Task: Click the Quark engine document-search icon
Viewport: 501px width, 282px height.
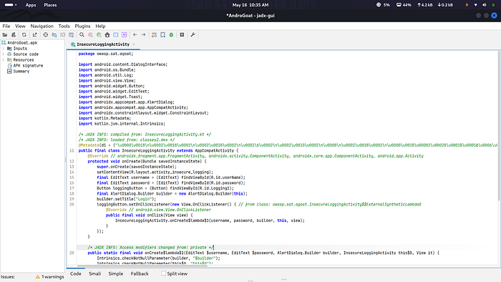Action: click(x=162, y=35)
